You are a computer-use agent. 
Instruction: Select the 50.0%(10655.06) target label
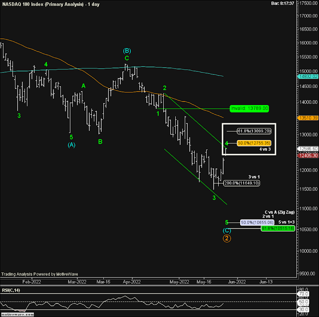pos(257,222)
